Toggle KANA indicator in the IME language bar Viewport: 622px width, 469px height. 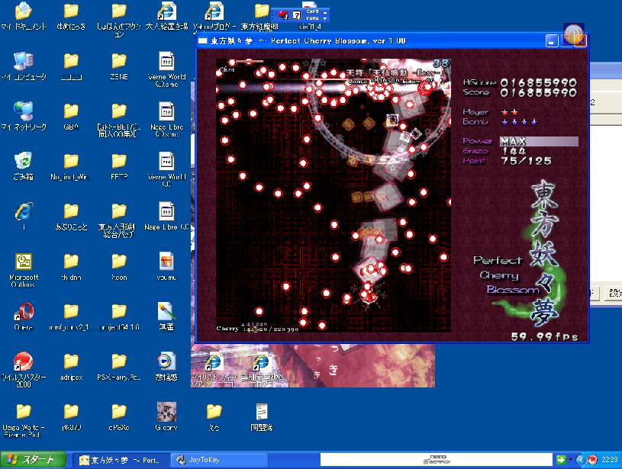[x=312, y=18]
